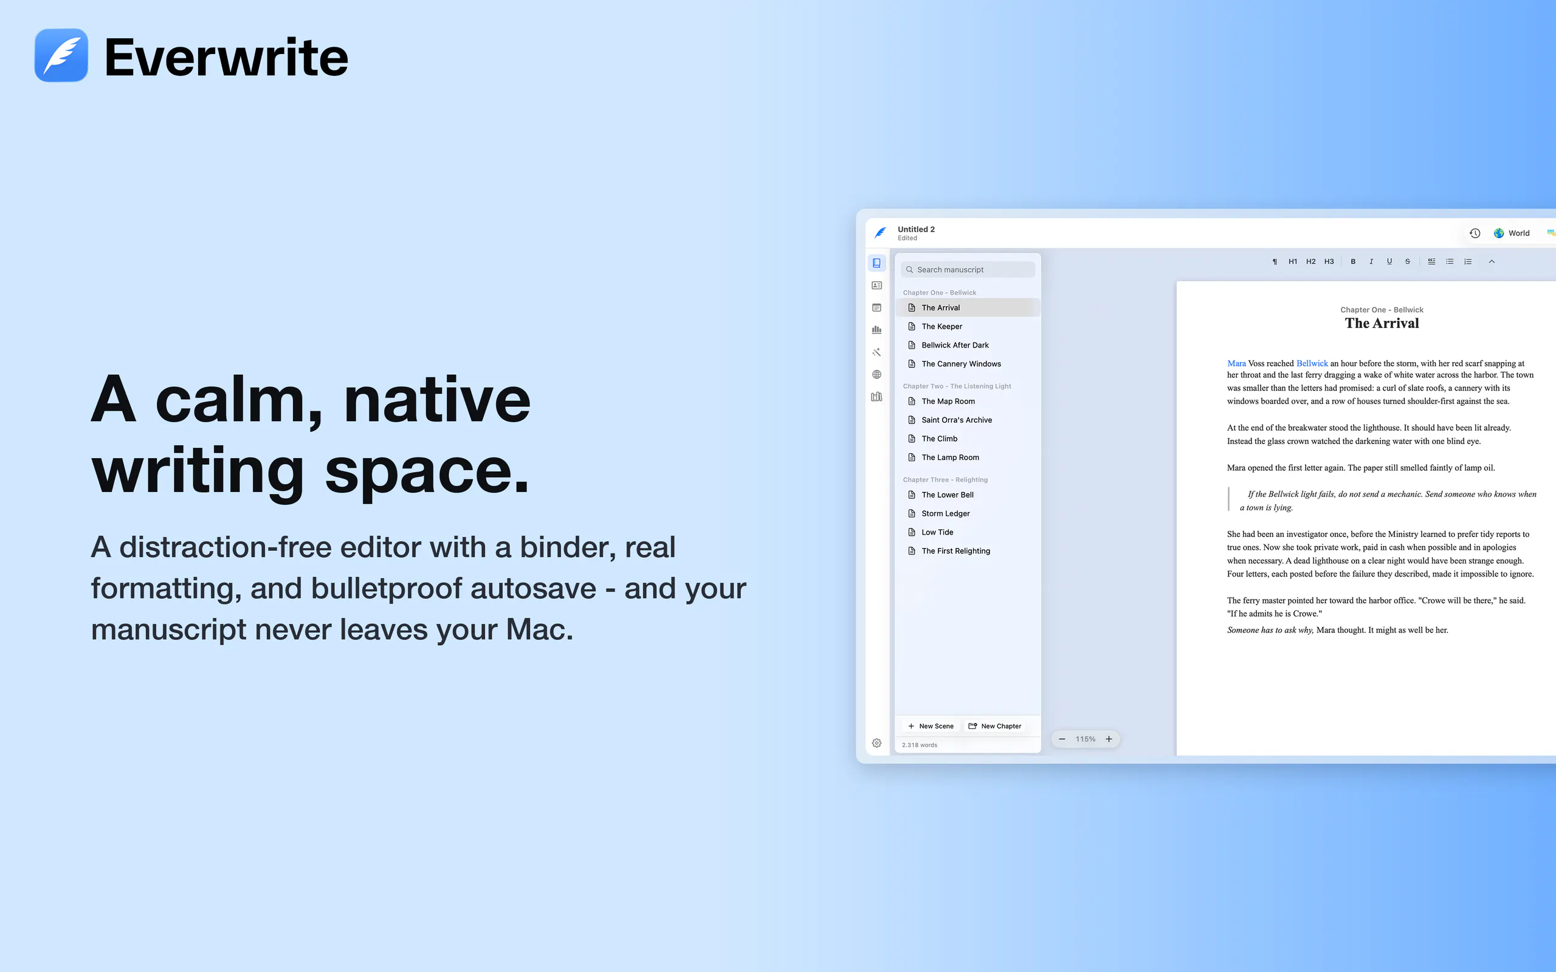Click The Arrival heading in the editor
This screenshot has width=1556, height=972.
[x=1382, y=323]
